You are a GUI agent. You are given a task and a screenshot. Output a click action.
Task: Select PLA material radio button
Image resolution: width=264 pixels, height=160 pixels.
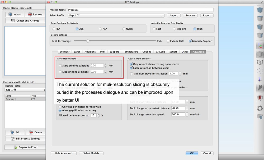pos(54,29)
